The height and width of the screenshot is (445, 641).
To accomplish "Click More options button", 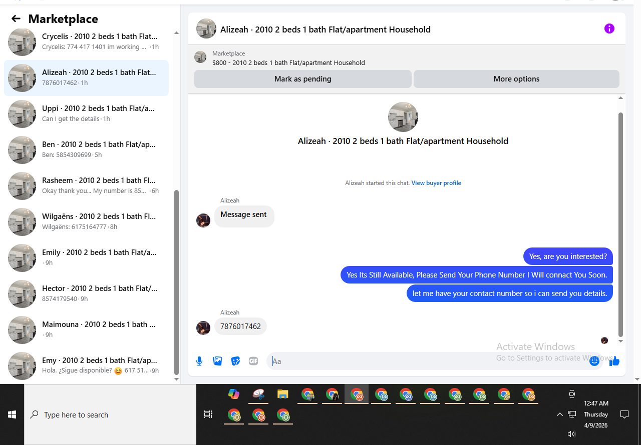I will point(516,79).
